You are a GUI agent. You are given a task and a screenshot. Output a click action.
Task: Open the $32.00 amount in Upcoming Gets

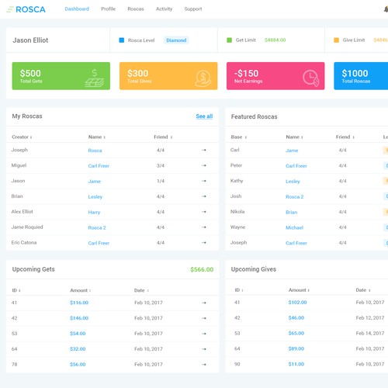pos(78,349)
